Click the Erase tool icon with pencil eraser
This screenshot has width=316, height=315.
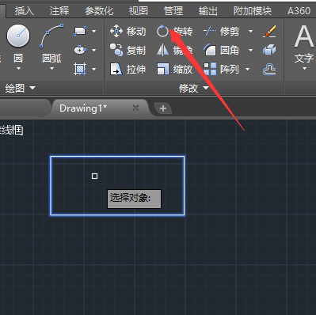(x=269, y=31)
